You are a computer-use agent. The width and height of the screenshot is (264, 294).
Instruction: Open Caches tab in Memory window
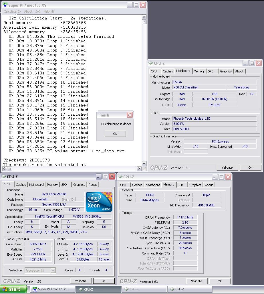[137, 185]
